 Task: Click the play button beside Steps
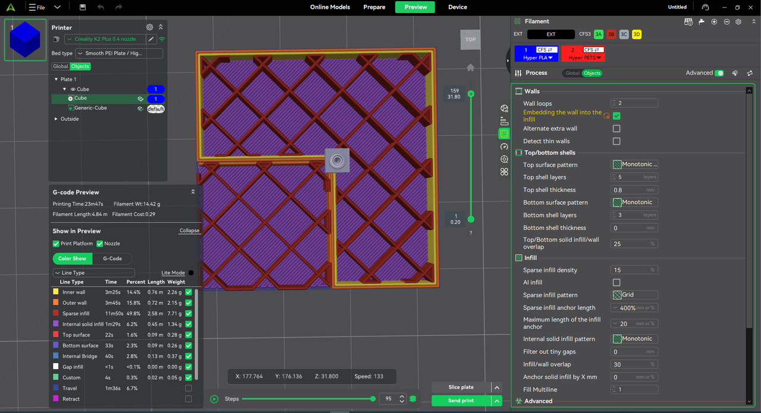[x=214, y=399]
